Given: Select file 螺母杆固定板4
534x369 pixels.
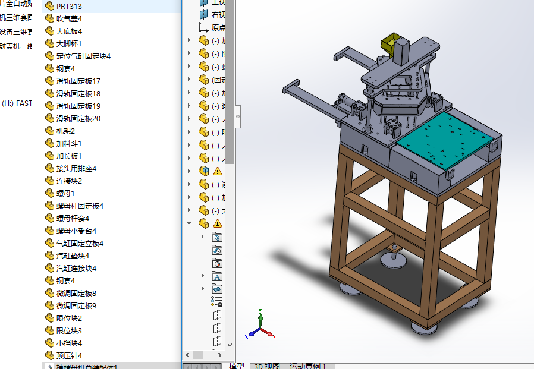Looking at the screenshot, I should pos(80,206).
